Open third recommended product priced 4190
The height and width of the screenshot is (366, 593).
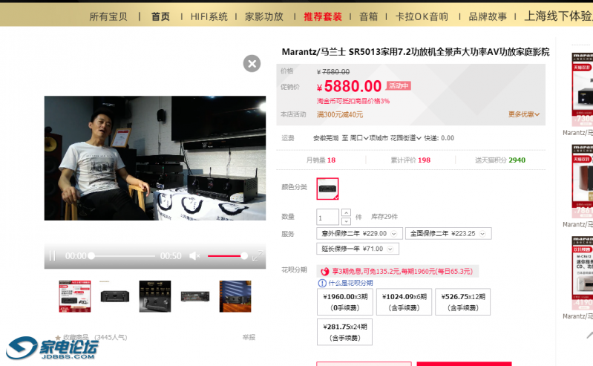coord(582,273)
